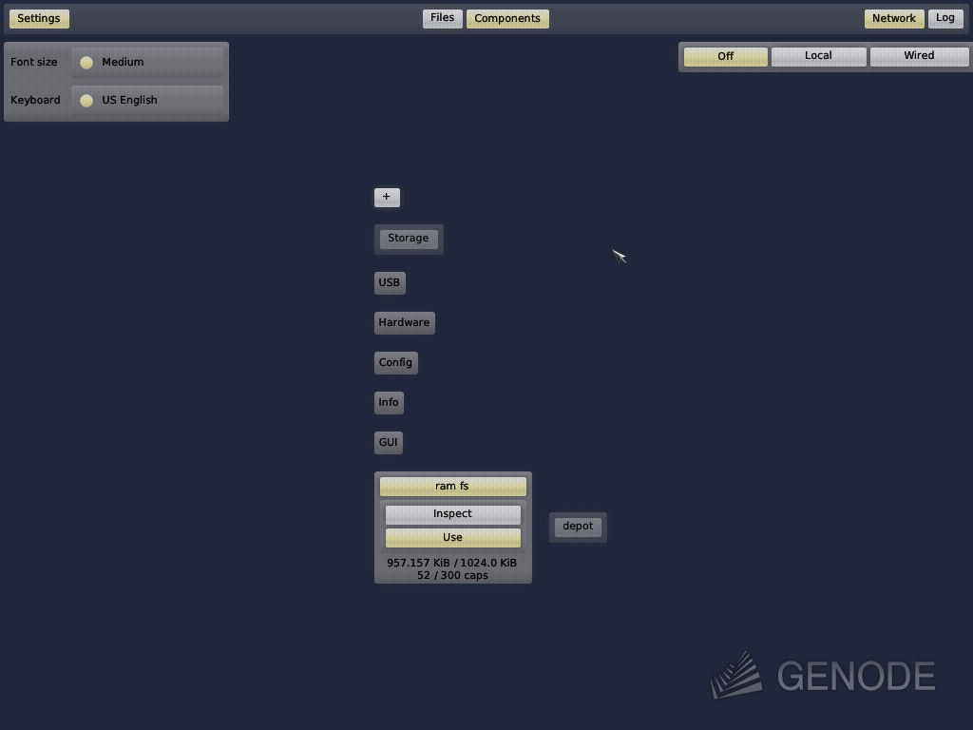
Task: Click Use on the ram fs partition
Action: pos(452,536)
